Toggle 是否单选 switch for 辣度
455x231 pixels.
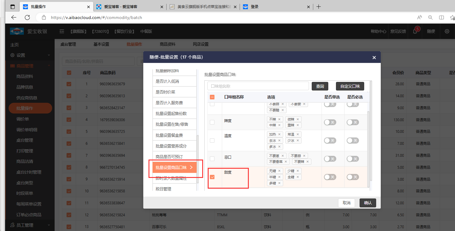tap(330, 122)
